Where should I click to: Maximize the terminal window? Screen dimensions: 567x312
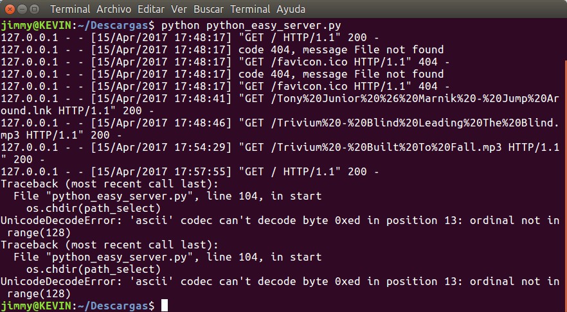click(33, 10)
